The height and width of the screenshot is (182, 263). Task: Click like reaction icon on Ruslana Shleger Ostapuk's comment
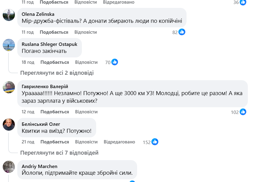115,62
